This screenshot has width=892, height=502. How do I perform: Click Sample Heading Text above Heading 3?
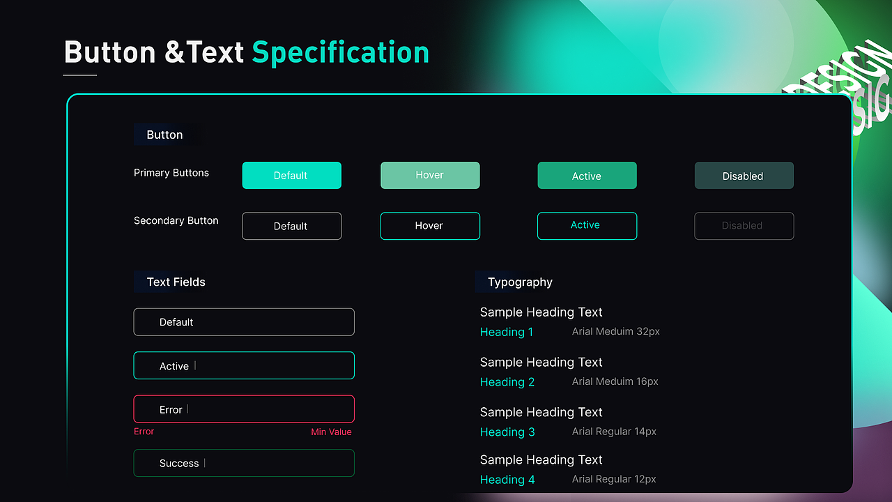tap(541, 413)
